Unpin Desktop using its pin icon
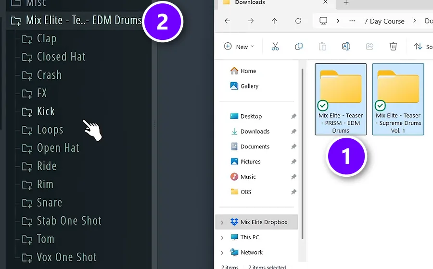This screenshot has width=433, height=269. tap(293, 116)
